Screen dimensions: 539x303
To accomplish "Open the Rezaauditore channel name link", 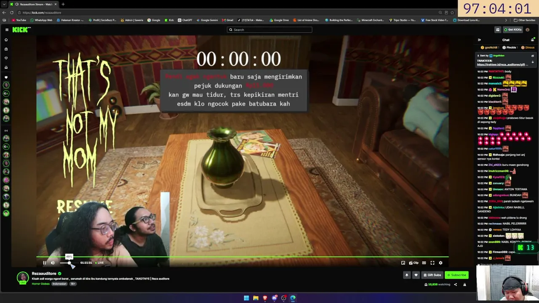I will pyautogui.click(x=44, y=274).
